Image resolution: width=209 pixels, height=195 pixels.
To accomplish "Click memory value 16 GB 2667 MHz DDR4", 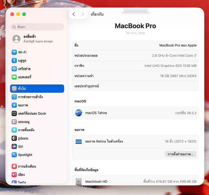I will (178, 76).
